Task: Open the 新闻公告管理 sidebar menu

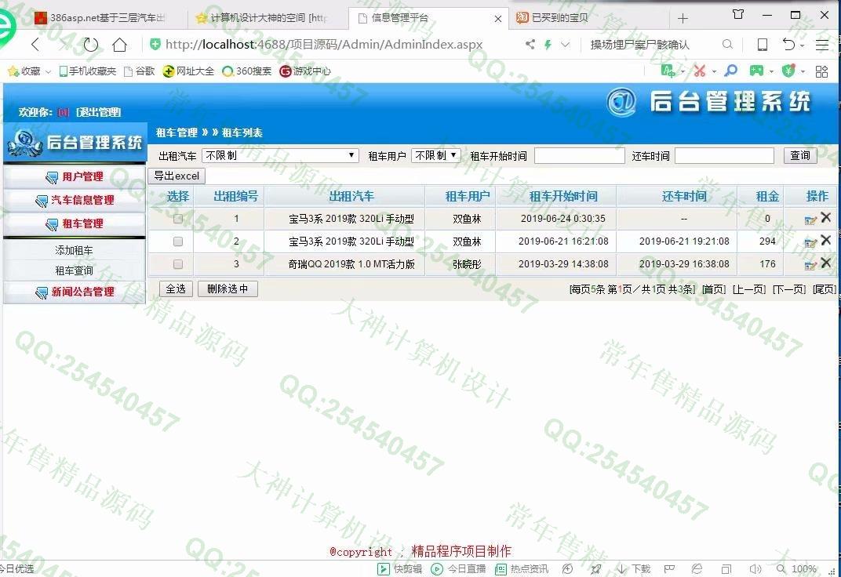Action: coord(75,292)
